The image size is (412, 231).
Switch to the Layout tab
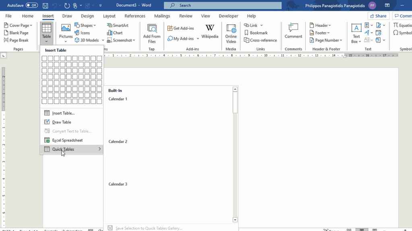(109, 16)
